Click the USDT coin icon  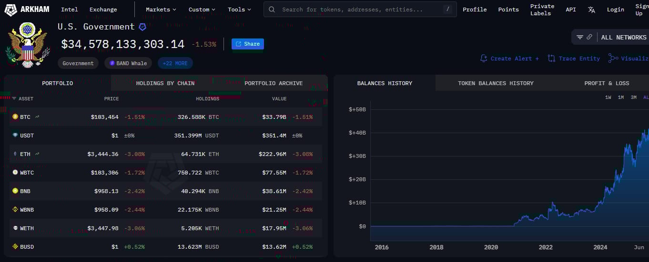coord(15,135)
